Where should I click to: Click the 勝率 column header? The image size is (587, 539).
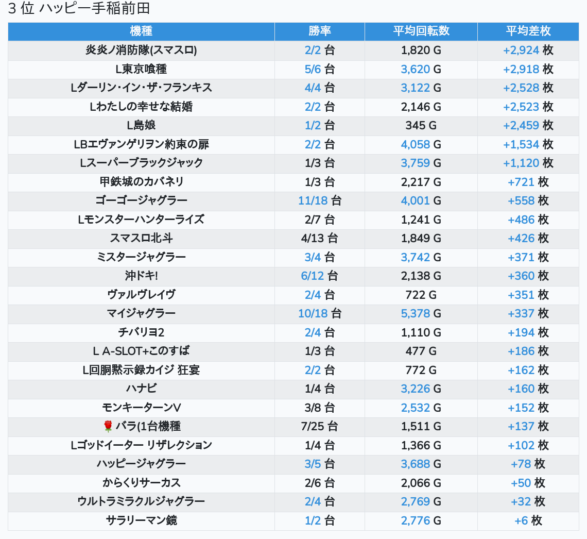point(320,31)
